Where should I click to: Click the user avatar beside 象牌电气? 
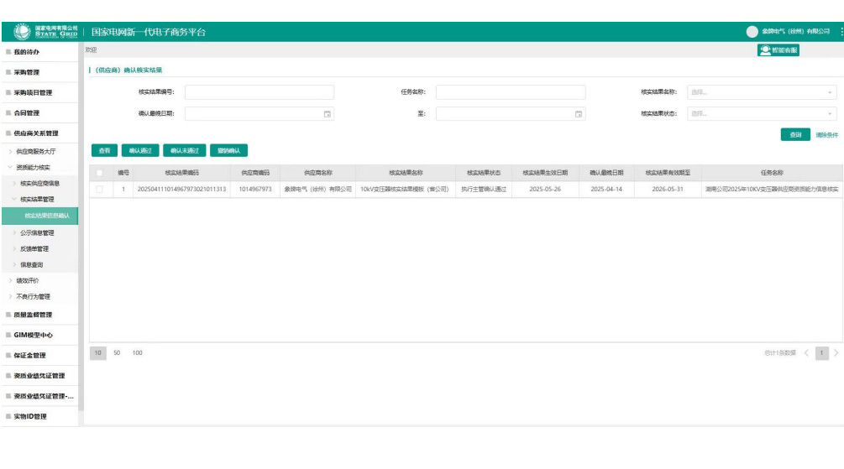pos(752,32)
